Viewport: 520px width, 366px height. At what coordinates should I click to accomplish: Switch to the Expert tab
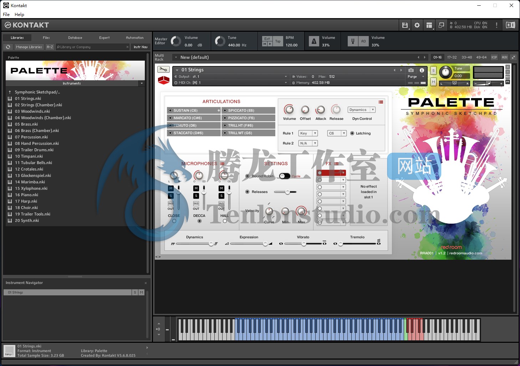pos(104,37)
